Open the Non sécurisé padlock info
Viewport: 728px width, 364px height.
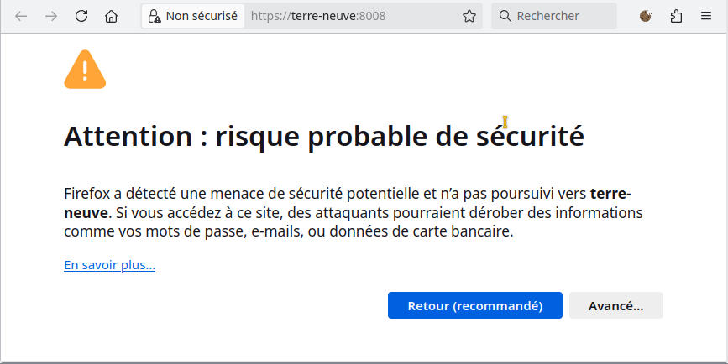(155, 16)
